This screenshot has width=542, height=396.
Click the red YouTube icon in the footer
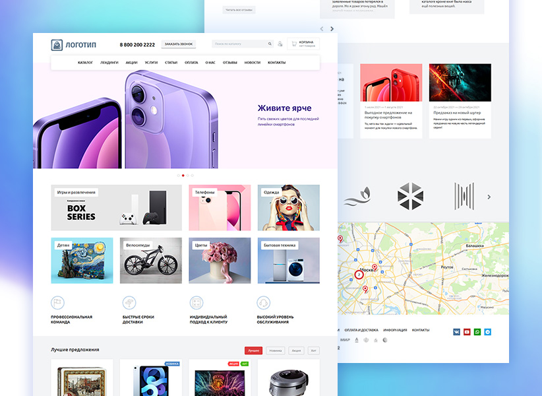467,331
